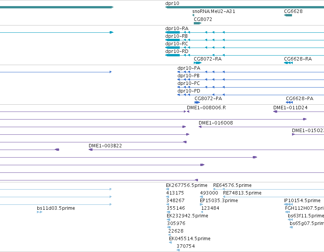The height and width of the screenshot is (252, 324).
Task: Select the 123484 feature label
Action: [210, 208]
